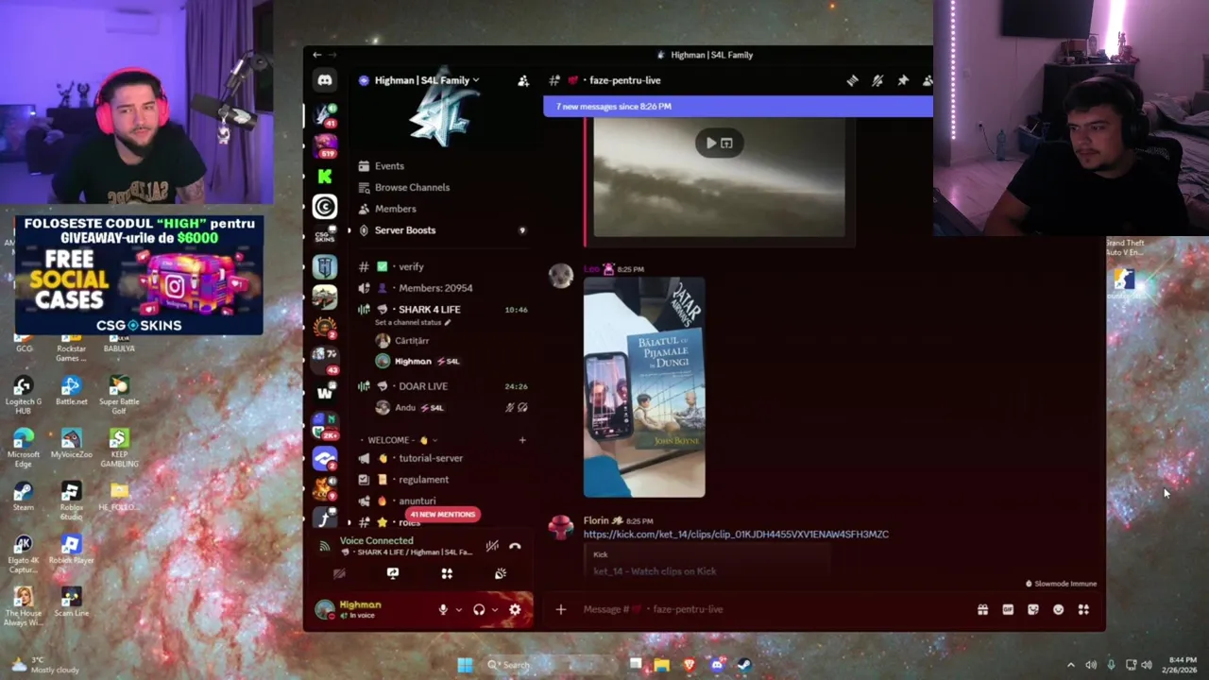
Task: Click the message input field
Action: pos(775,610)
